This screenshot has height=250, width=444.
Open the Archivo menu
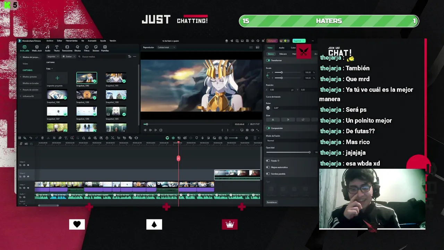pyautogui.click(x=50, y=41)
